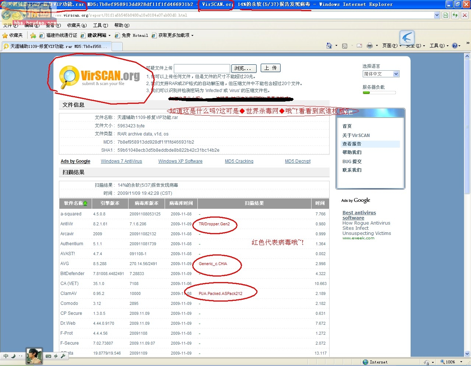
Task: Click the Read Mail envelope icon
Action: coord(359,46)
